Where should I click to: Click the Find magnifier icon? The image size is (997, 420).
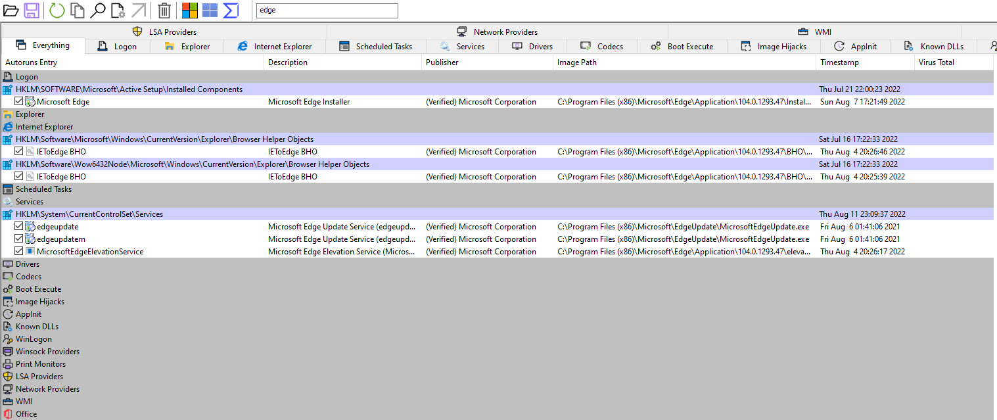pos(98,11)
